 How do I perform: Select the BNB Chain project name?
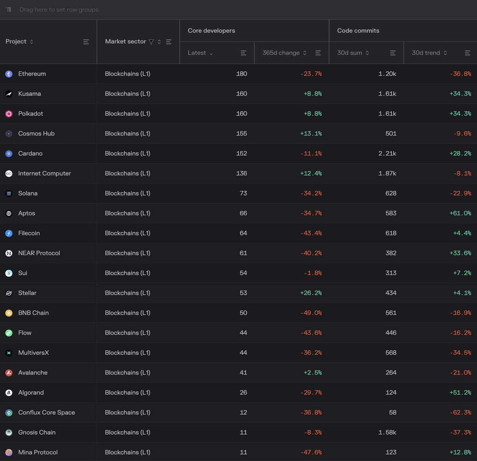point(33,313)
